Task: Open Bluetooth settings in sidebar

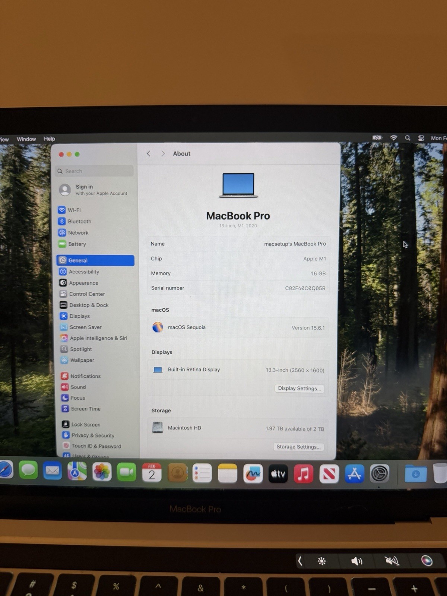Action: (74, 221)
